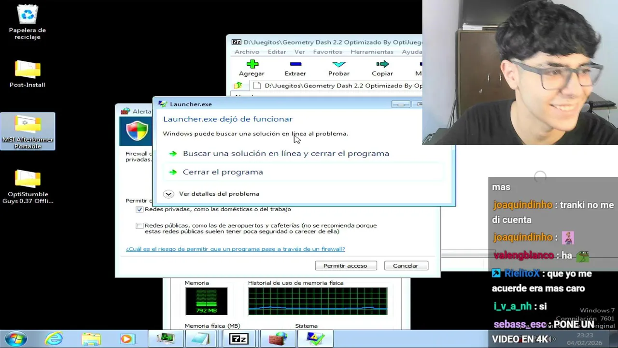Launch Internet Explorer from the taskbar
The height and width of the screenshot is (348, 618).
click(54, 339)
